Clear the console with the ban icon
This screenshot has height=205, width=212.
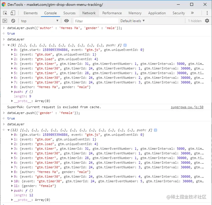pyautogui.click(x=13, y=21)
